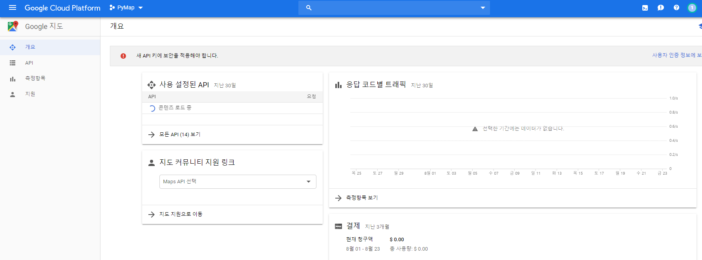Open the hamburger navigation menu
The image size is (702, 260).
click(13, 8)
